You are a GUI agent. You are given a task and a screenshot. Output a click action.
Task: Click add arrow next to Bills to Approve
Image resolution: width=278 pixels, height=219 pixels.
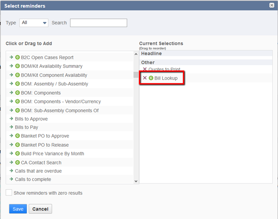click(x=11, y=119)
